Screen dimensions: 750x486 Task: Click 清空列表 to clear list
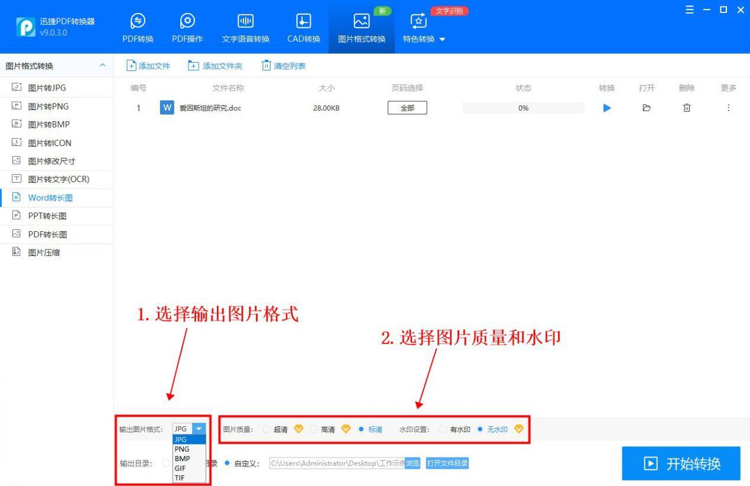pos(284,66)
